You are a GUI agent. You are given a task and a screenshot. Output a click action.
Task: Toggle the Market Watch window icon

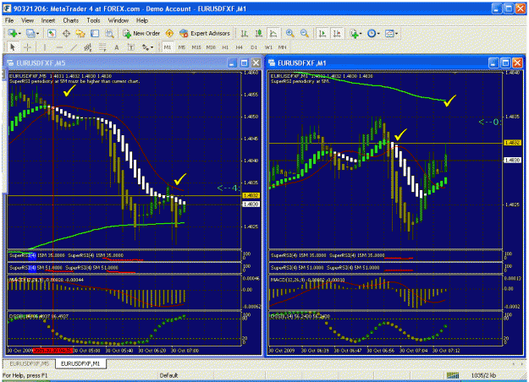tap(52, 33)
